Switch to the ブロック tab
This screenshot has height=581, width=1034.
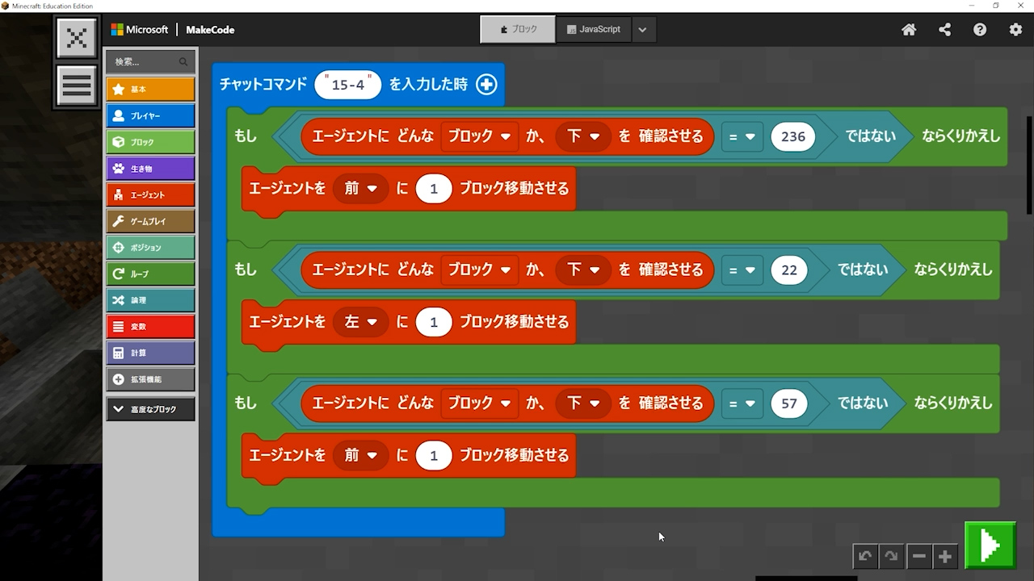point(518,29)
